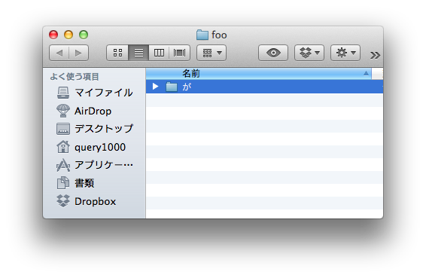This screenshot has width=426, height=278.
Task: Select the が folder icon
Action: pos(172,87)
